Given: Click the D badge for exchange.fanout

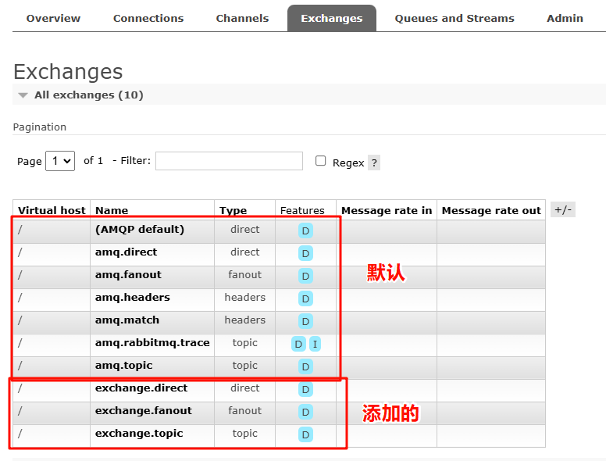Looking at the screenshot, I should click(x=305, y=412).
